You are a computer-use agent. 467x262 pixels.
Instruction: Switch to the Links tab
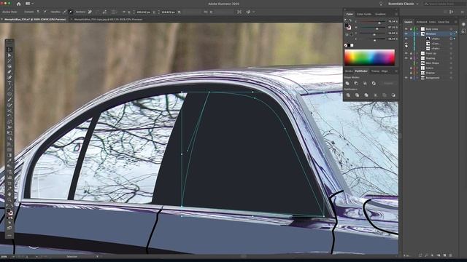(432, 22)
